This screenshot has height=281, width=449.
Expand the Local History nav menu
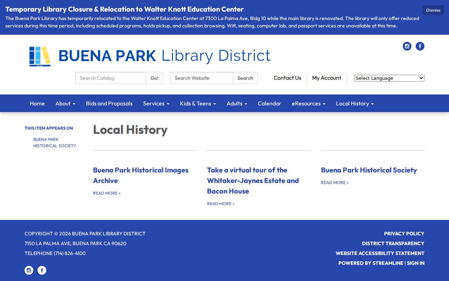point(355,103)
